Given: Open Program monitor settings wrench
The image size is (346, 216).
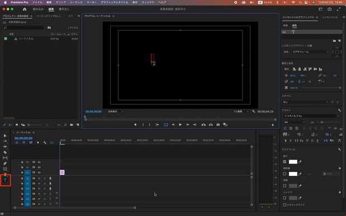Looking at the screenshot, I should pyautogui.click(x=254, y=112).
